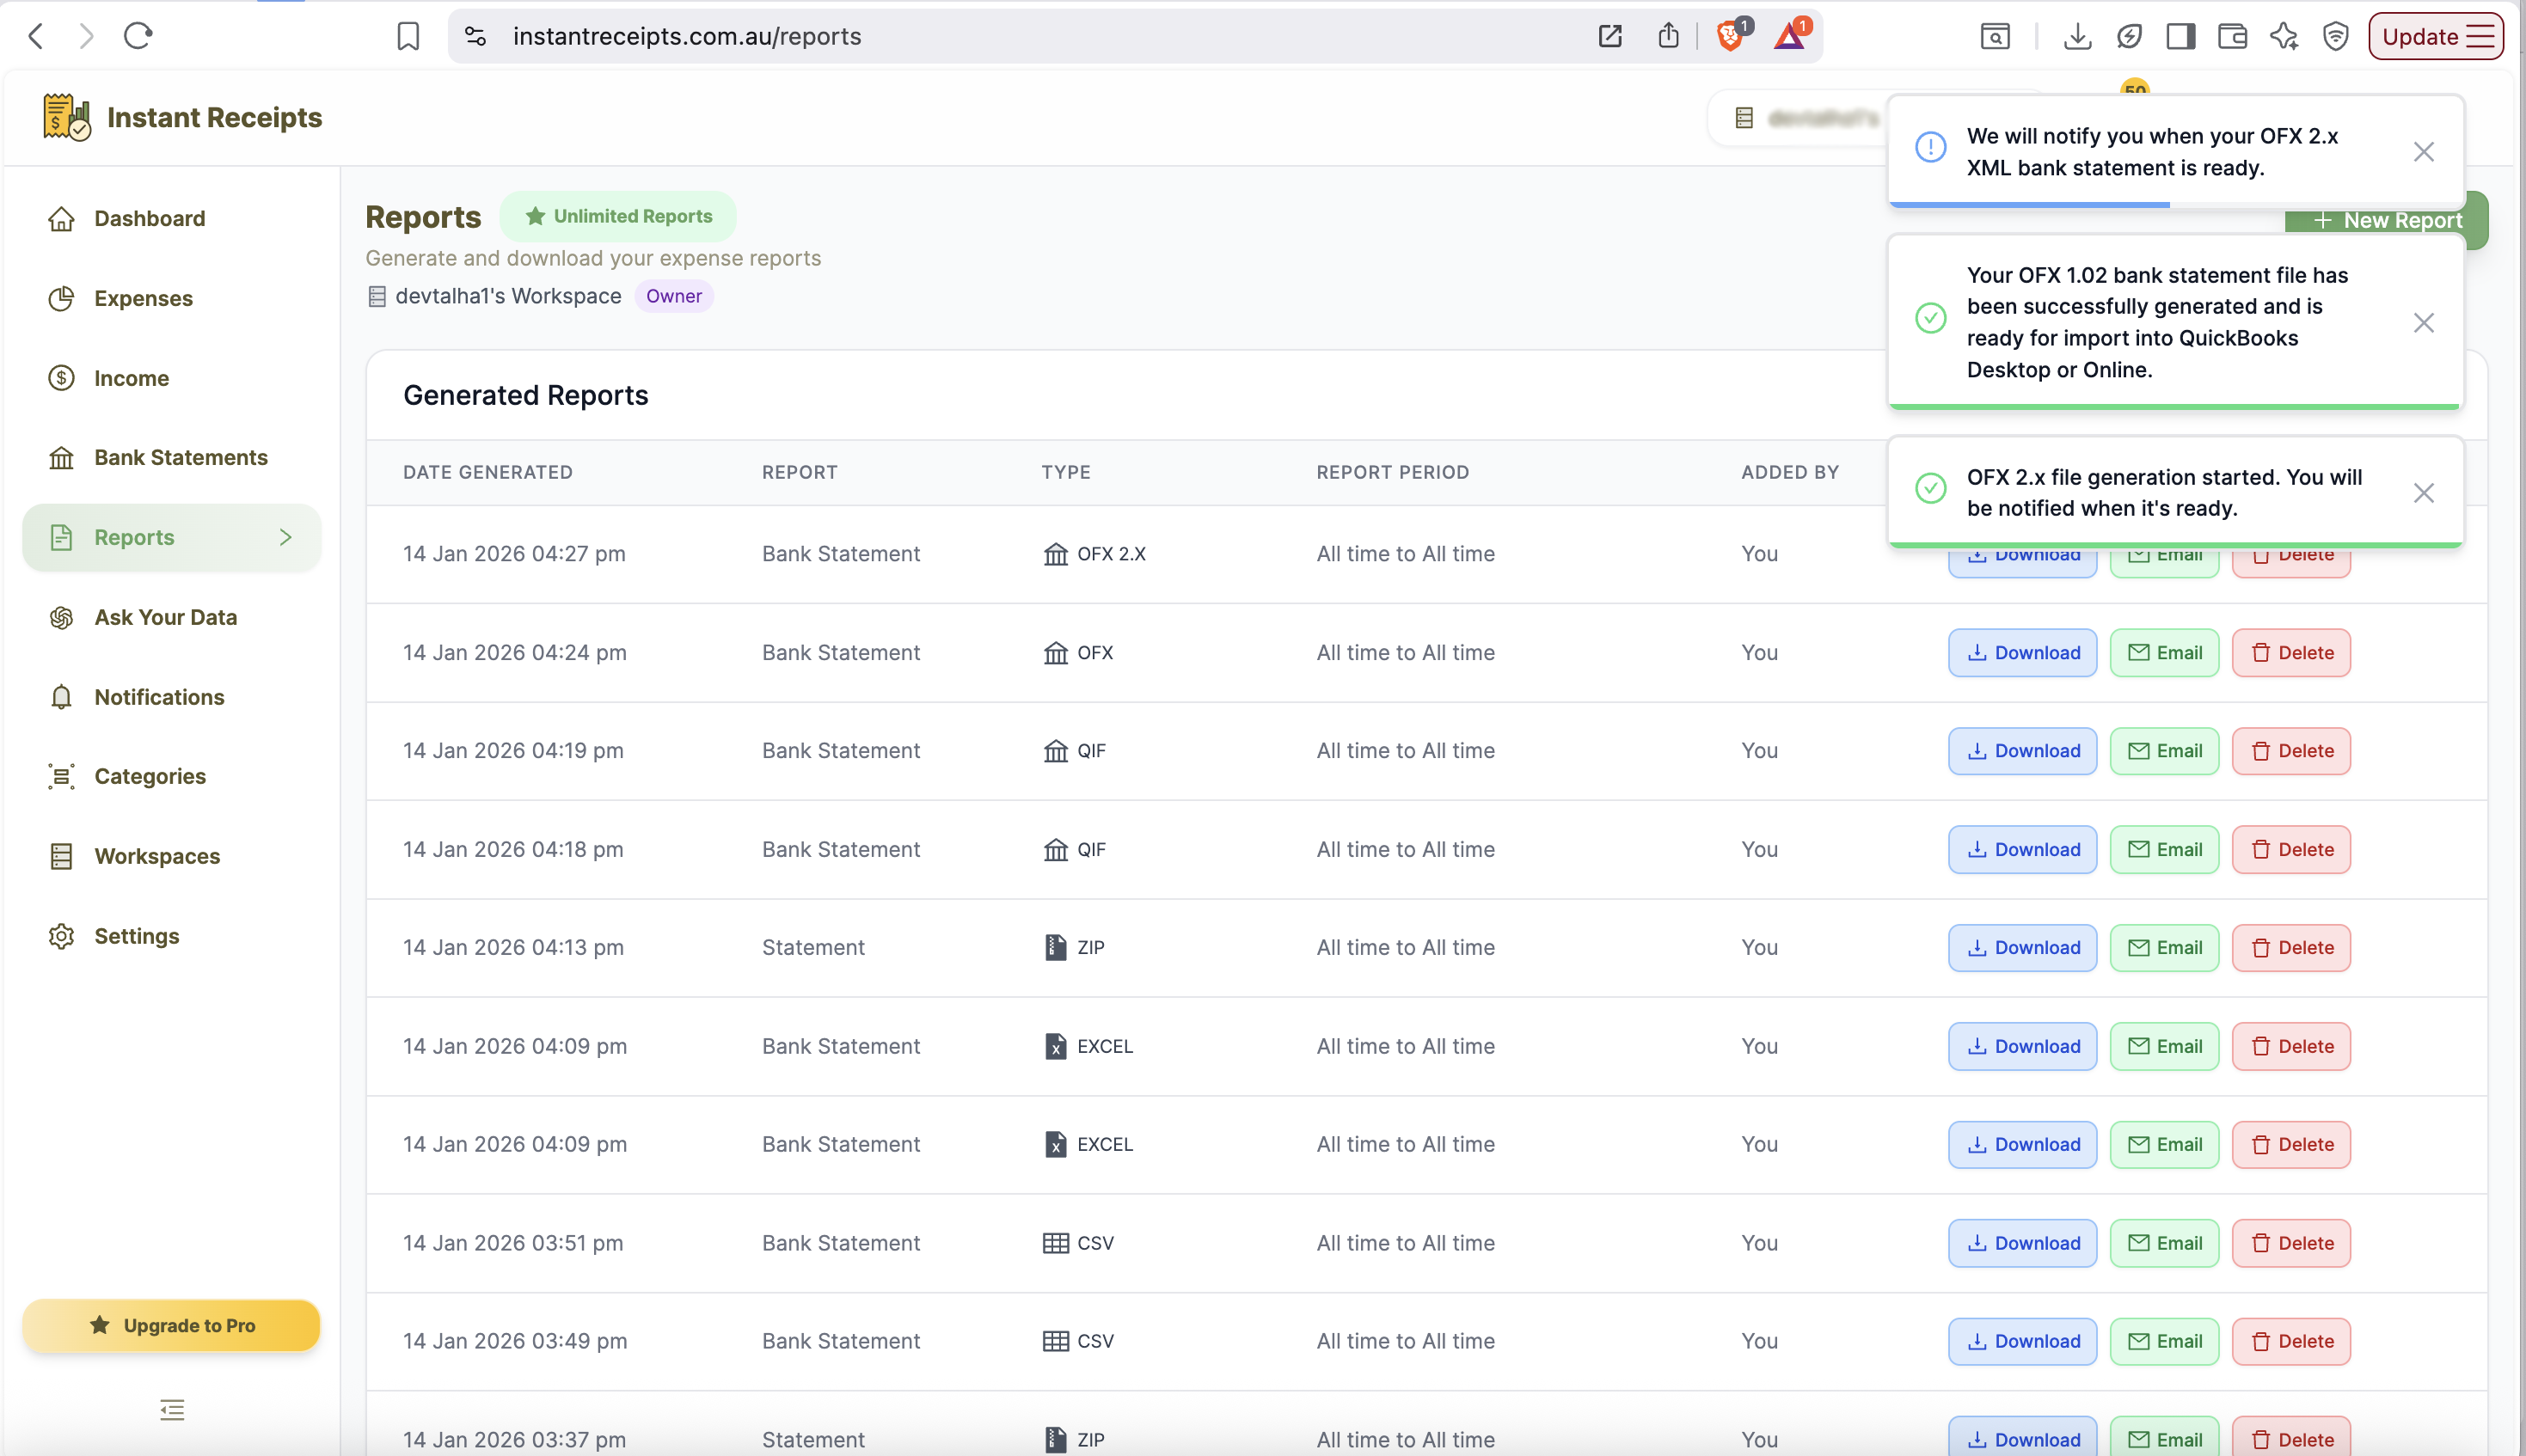Go back with the browser back arrow
This screenshot has width=2526, height=1456.
point(36,37)
